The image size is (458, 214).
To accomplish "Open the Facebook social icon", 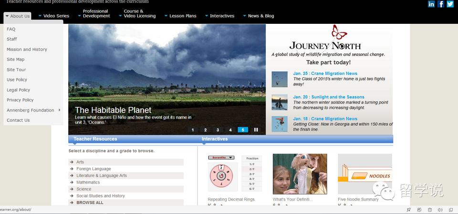I will (x=441, y=4).
